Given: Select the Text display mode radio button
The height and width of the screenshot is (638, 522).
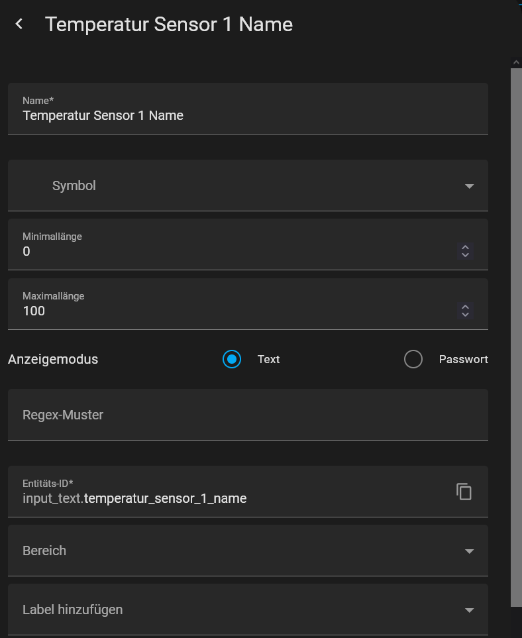Looking at the screenshot, I should (x=231, y=359).
